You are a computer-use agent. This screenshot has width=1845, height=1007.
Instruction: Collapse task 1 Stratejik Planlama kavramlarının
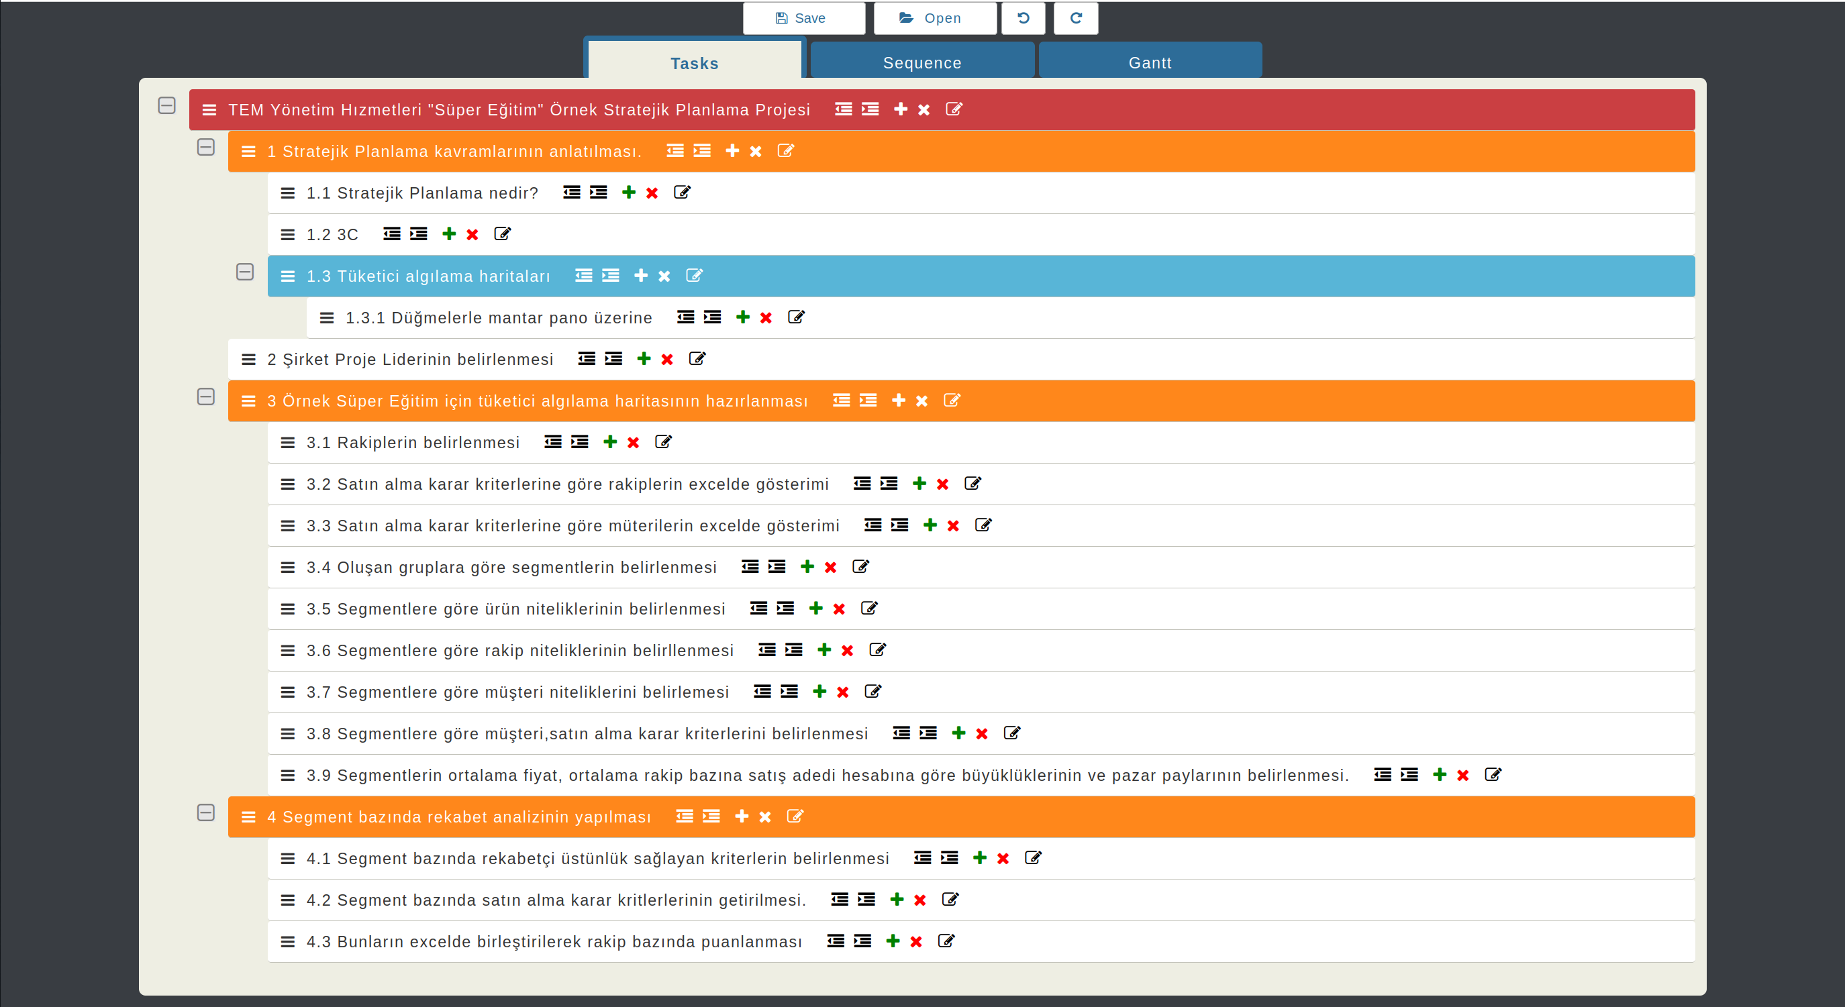205,148
